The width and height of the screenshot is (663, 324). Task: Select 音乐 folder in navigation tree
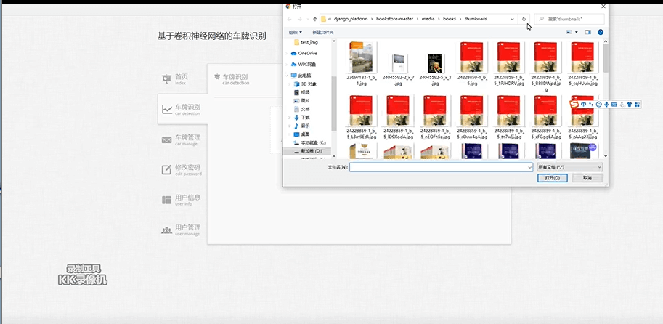pos(301,126)
